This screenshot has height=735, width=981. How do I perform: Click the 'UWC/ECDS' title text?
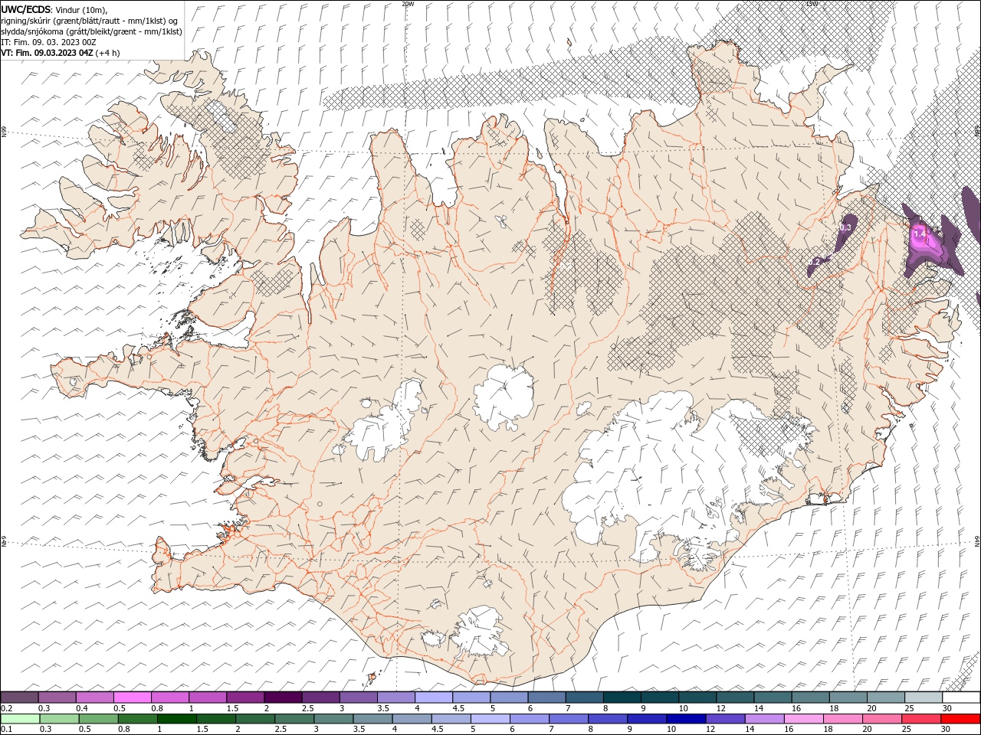(x=26, y=8)
